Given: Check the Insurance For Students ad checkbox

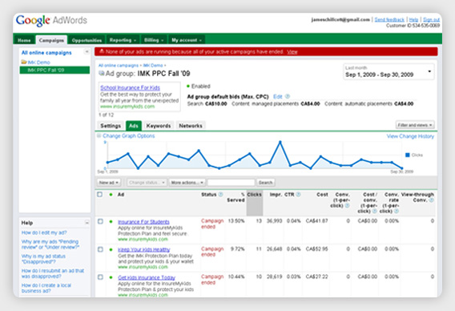Looking at the screenshot, I should (100, 221).
